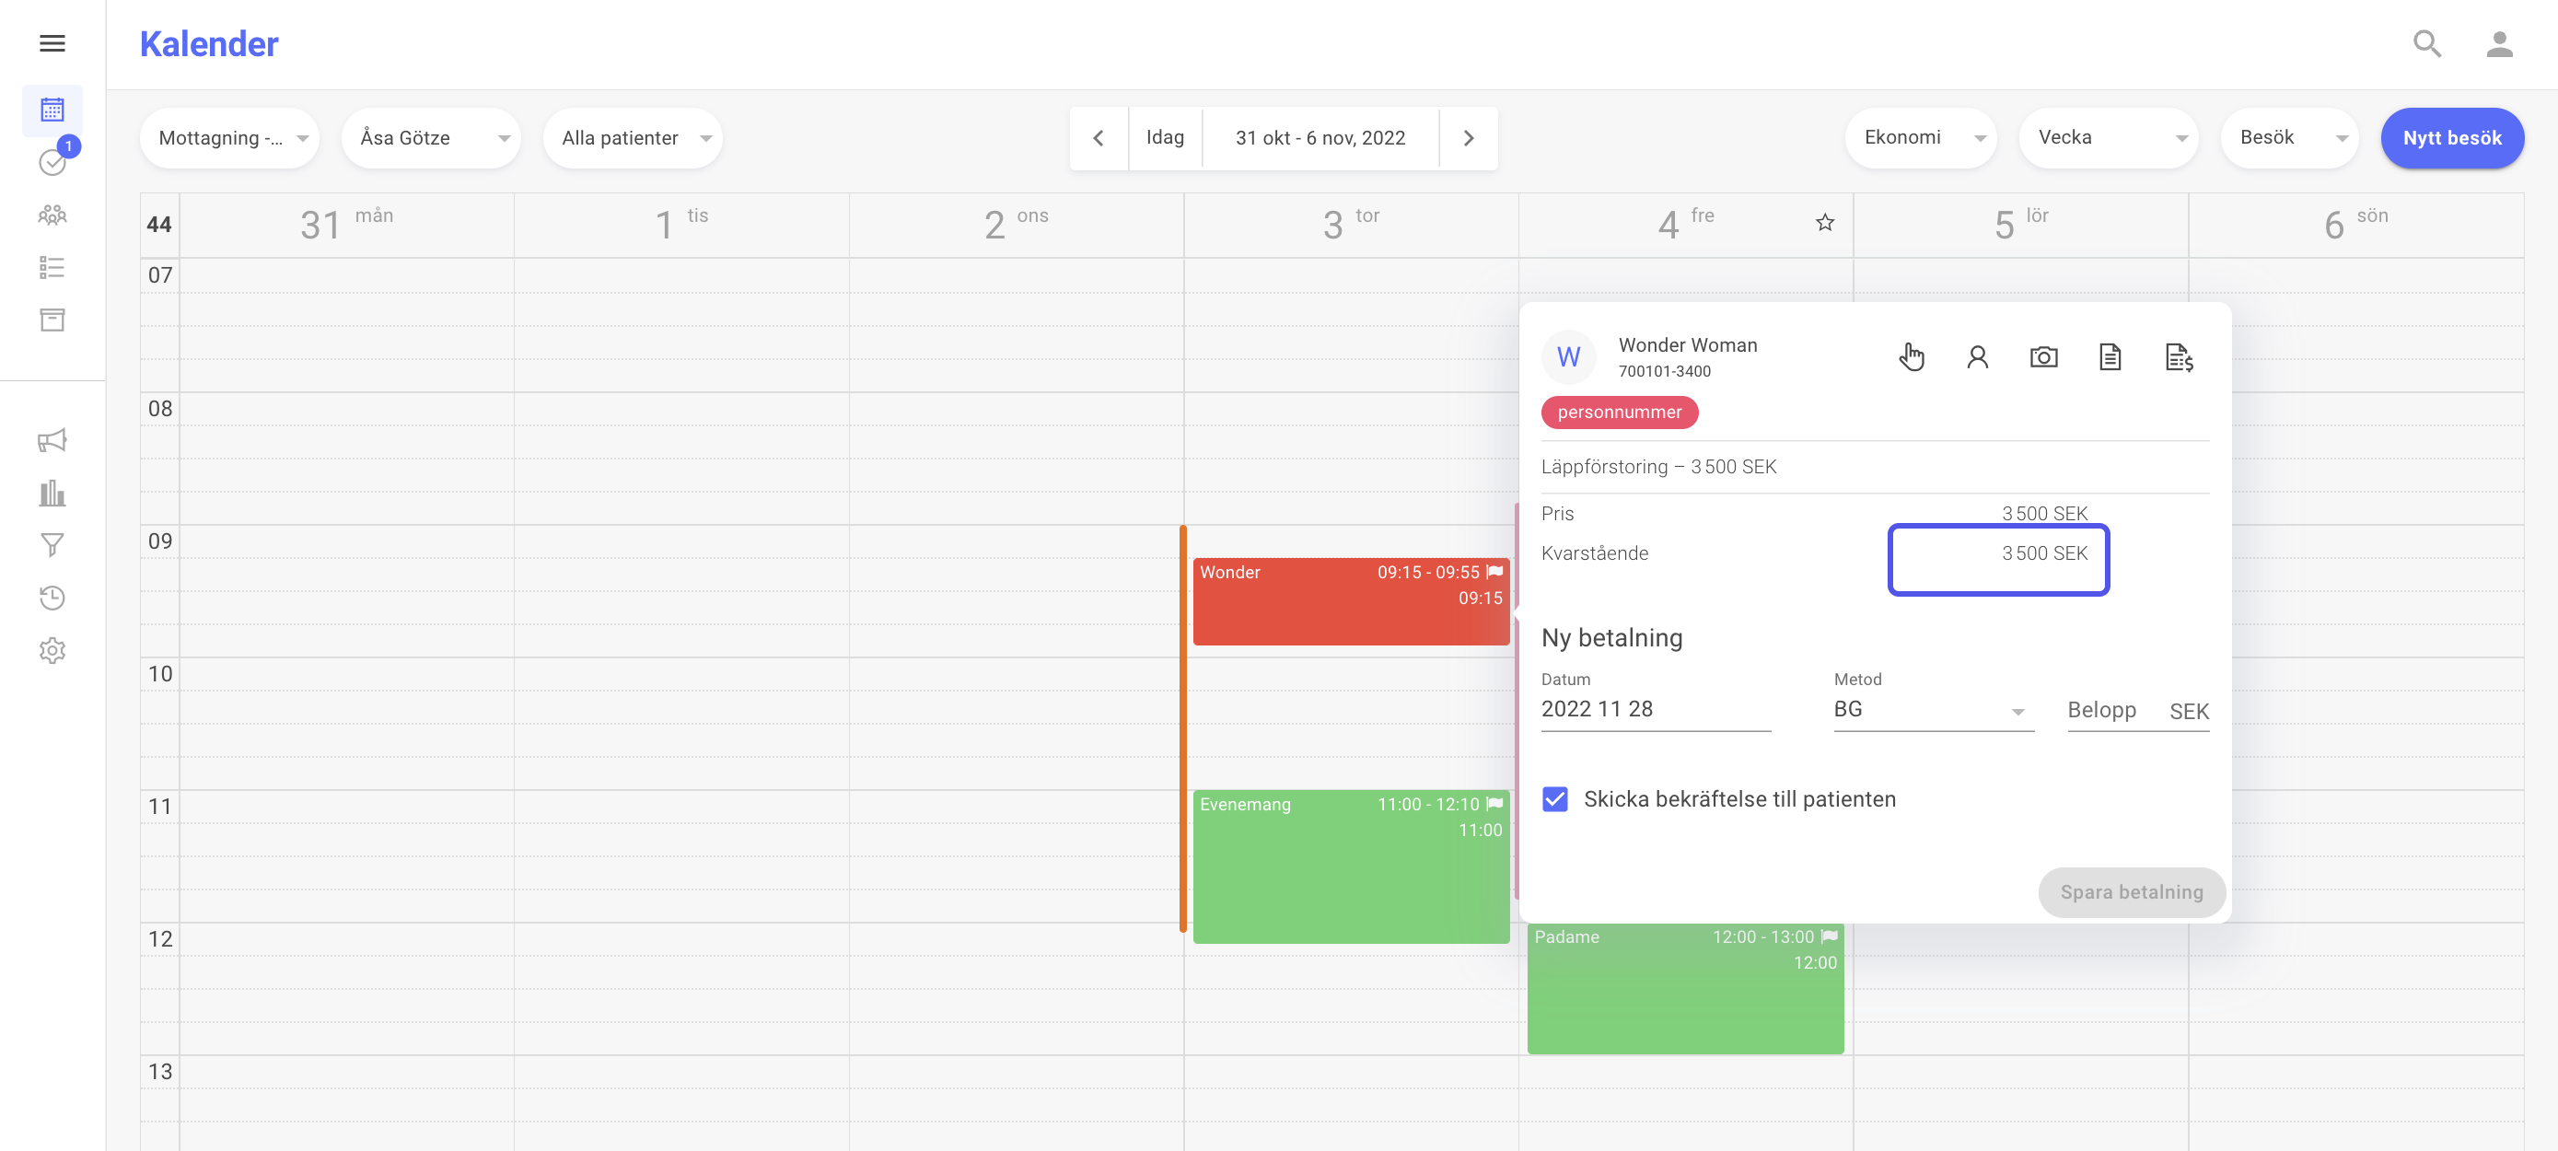
Task: Open the date range 31 okt - 6 nov
Action: click(1320, 138)
